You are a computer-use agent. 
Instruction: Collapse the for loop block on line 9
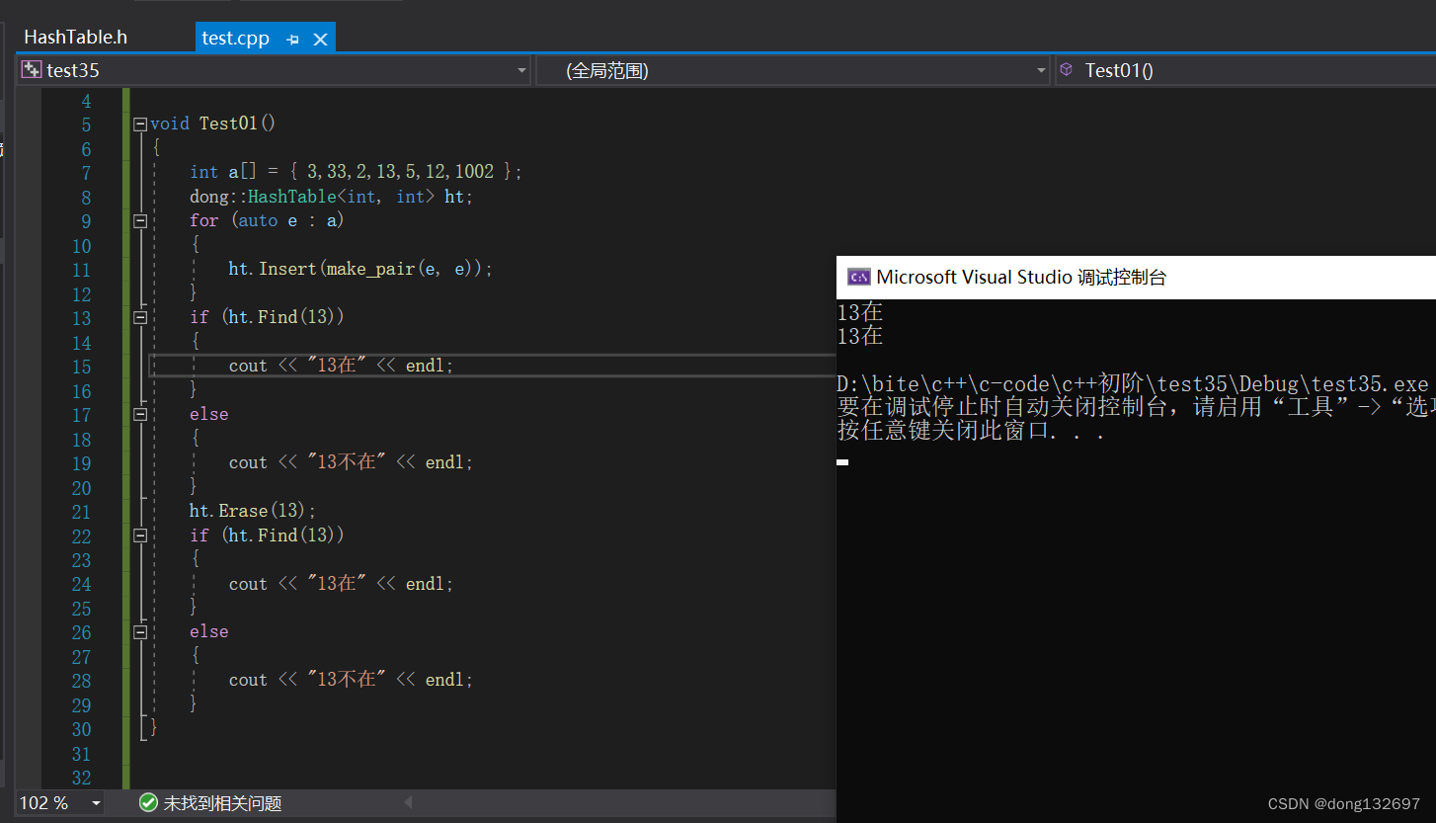[140, 221]
